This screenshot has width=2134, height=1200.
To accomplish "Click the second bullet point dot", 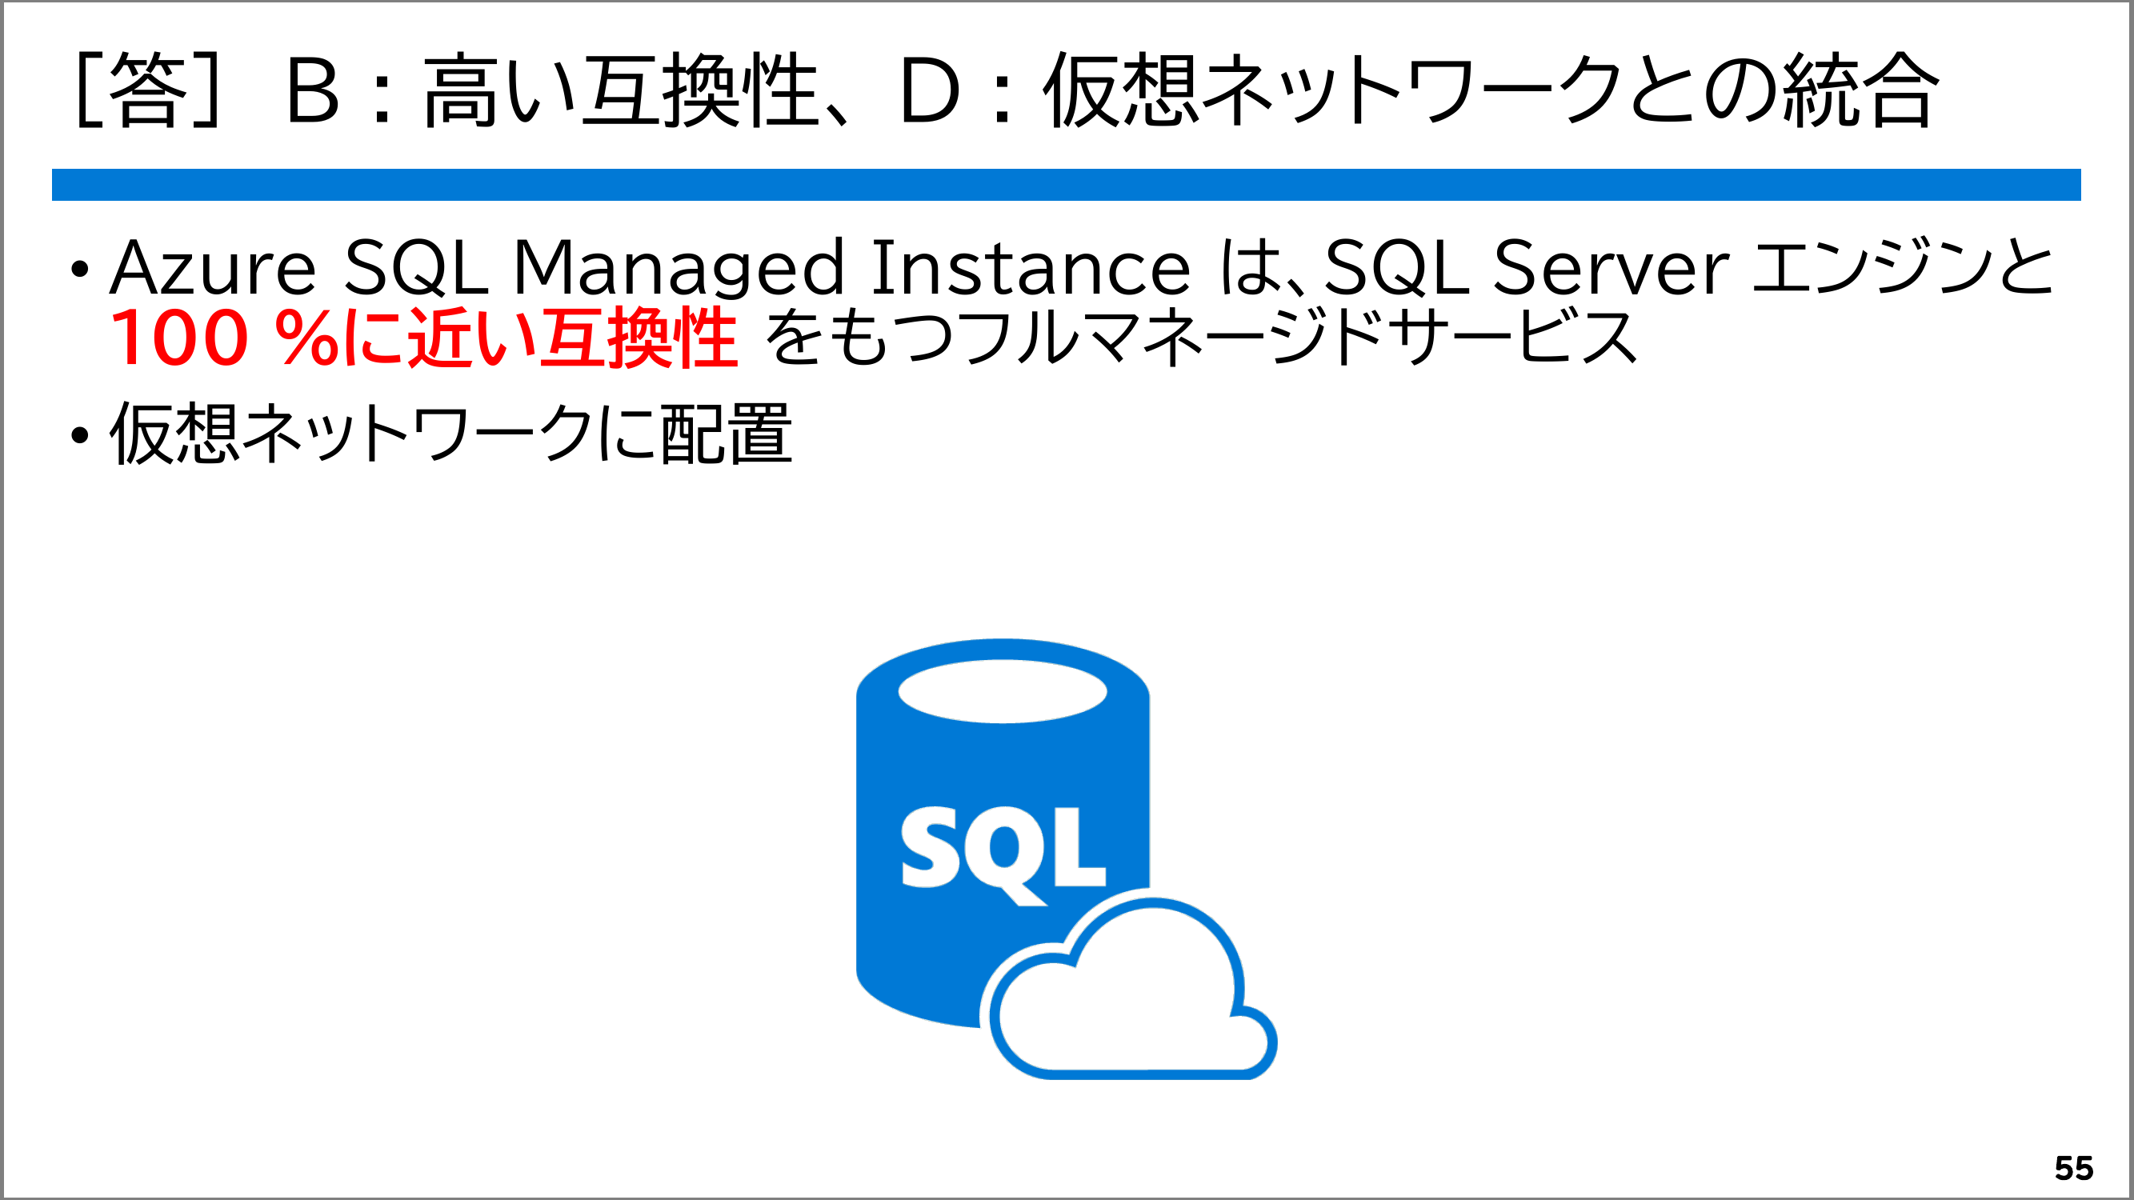I will tap(79, 434).
